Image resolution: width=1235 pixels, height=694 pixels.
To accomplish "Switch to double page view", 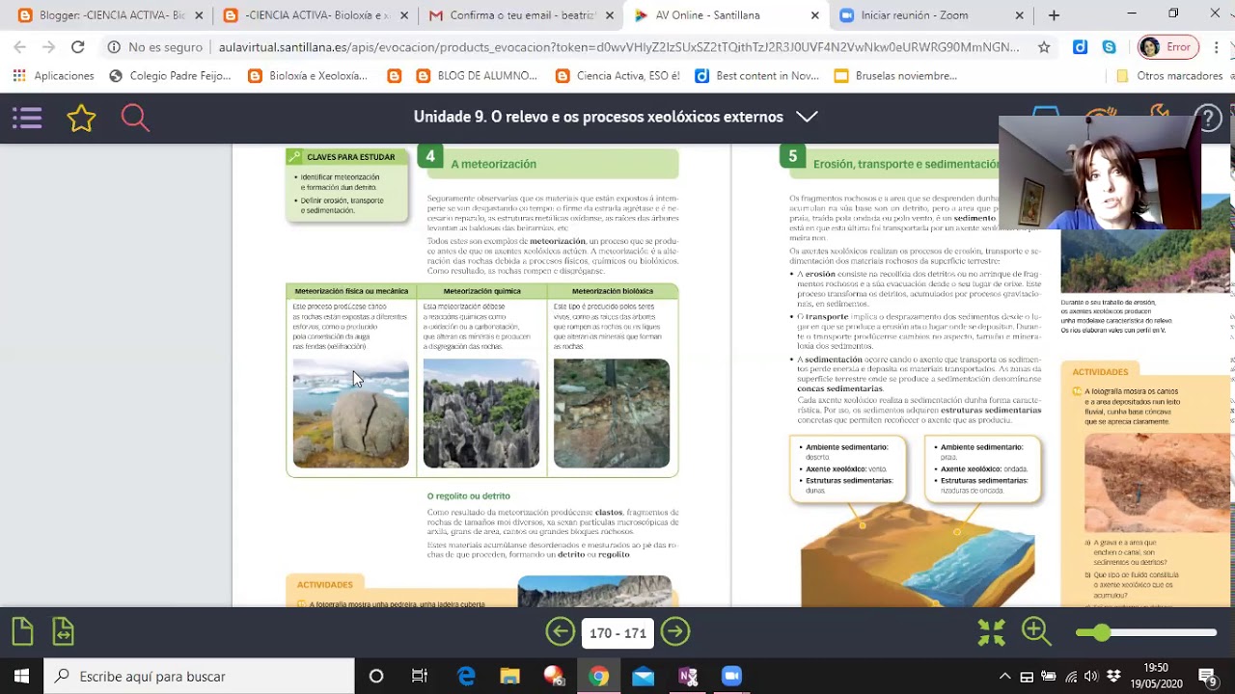I will 63,632.
